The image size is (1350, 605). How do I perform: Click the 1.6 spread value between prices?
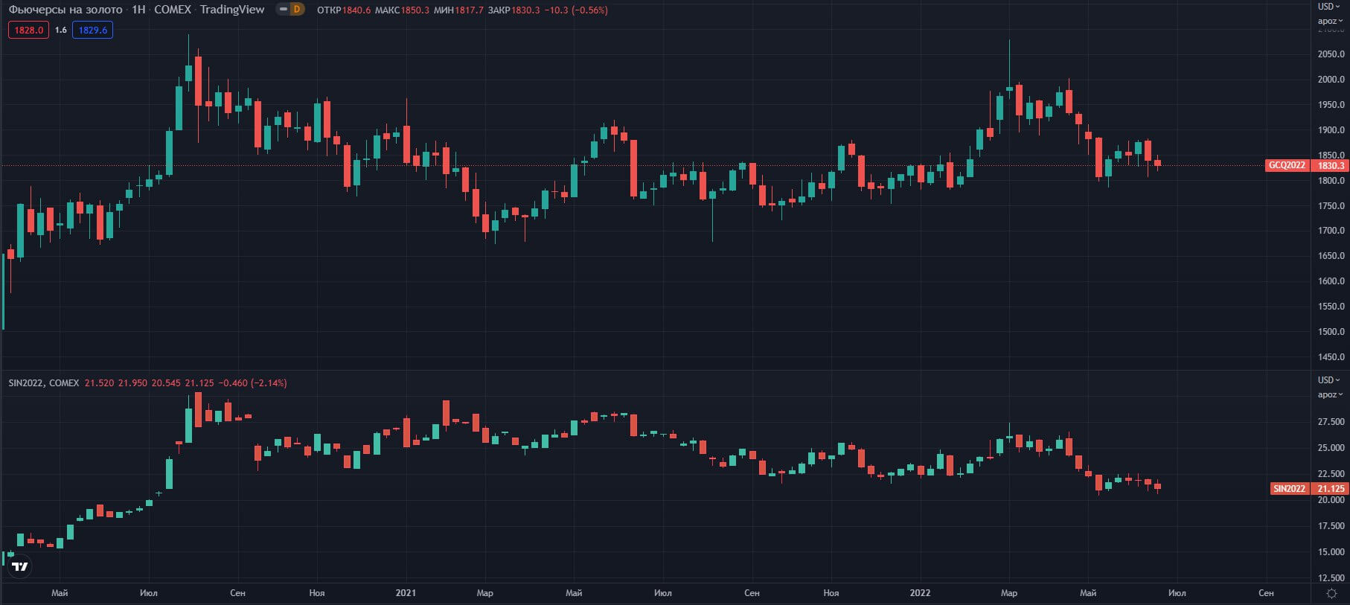61,31
